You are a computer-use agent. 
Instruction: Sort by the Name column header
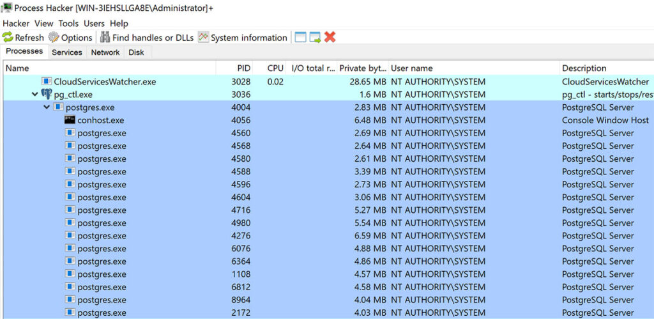[109, 68]
